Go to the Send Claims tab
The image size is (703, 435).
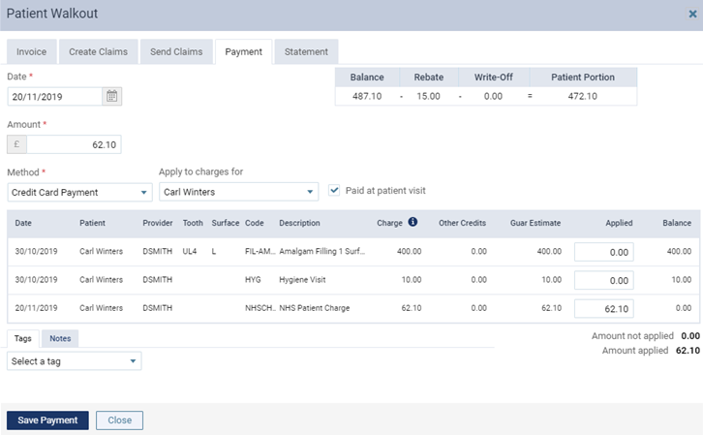point(176,51)
